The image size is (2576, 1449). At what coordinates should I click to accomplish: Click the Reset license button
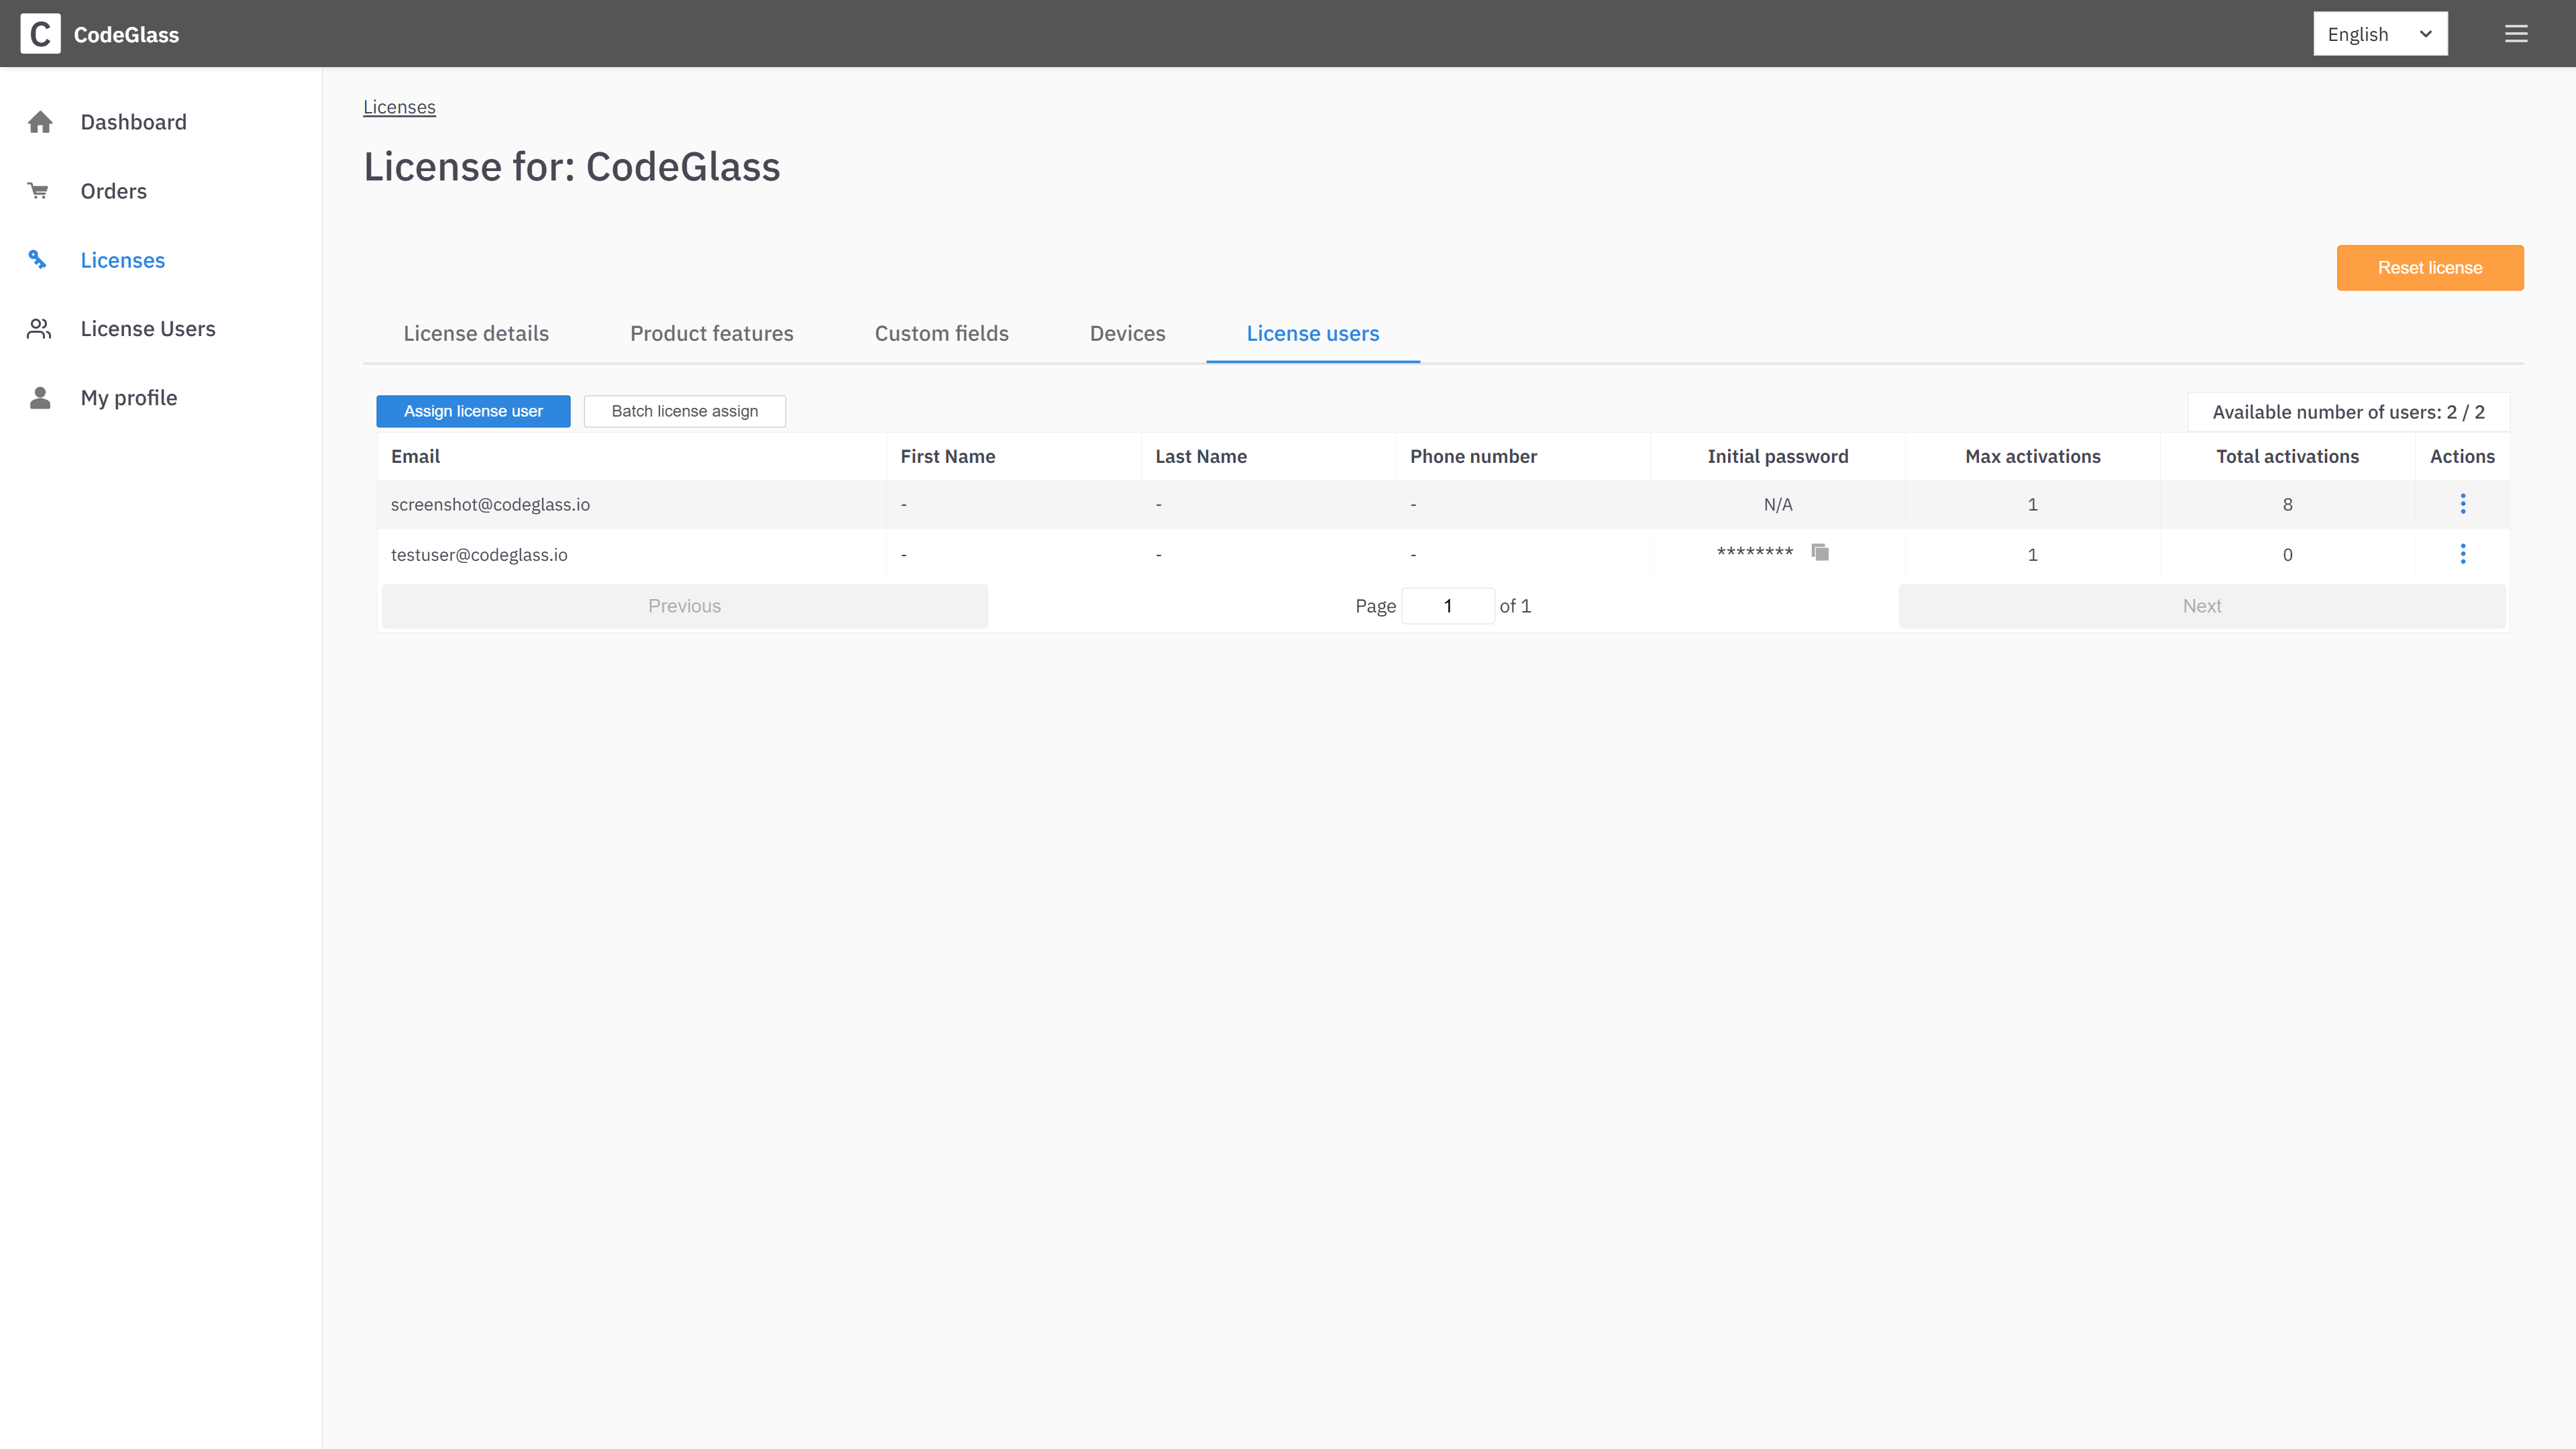click(2430, 268)
